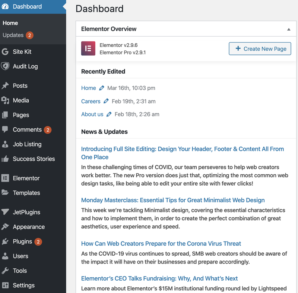The height and width of the screenshot is (293, 298).
Task: Click the Comments speech bubble icon
Action: click(5, 130)
